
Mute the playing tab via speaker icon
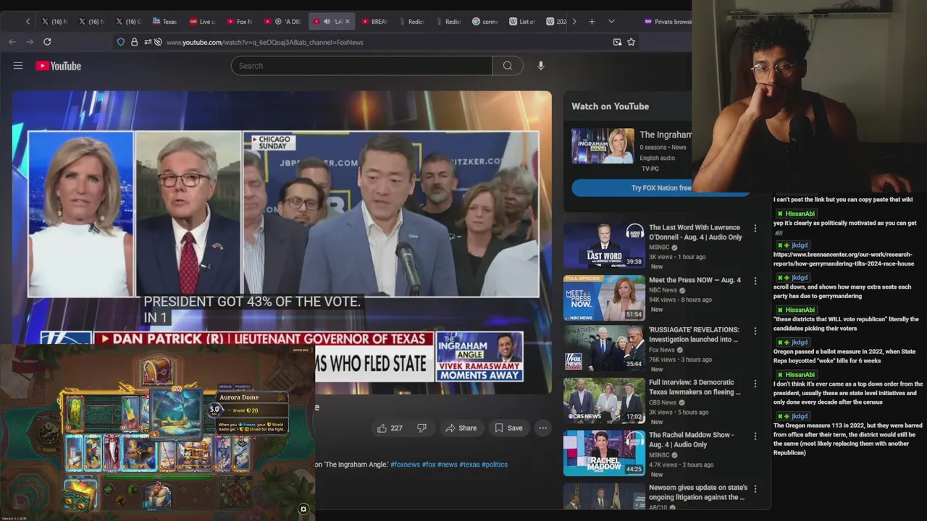(327, 22)
